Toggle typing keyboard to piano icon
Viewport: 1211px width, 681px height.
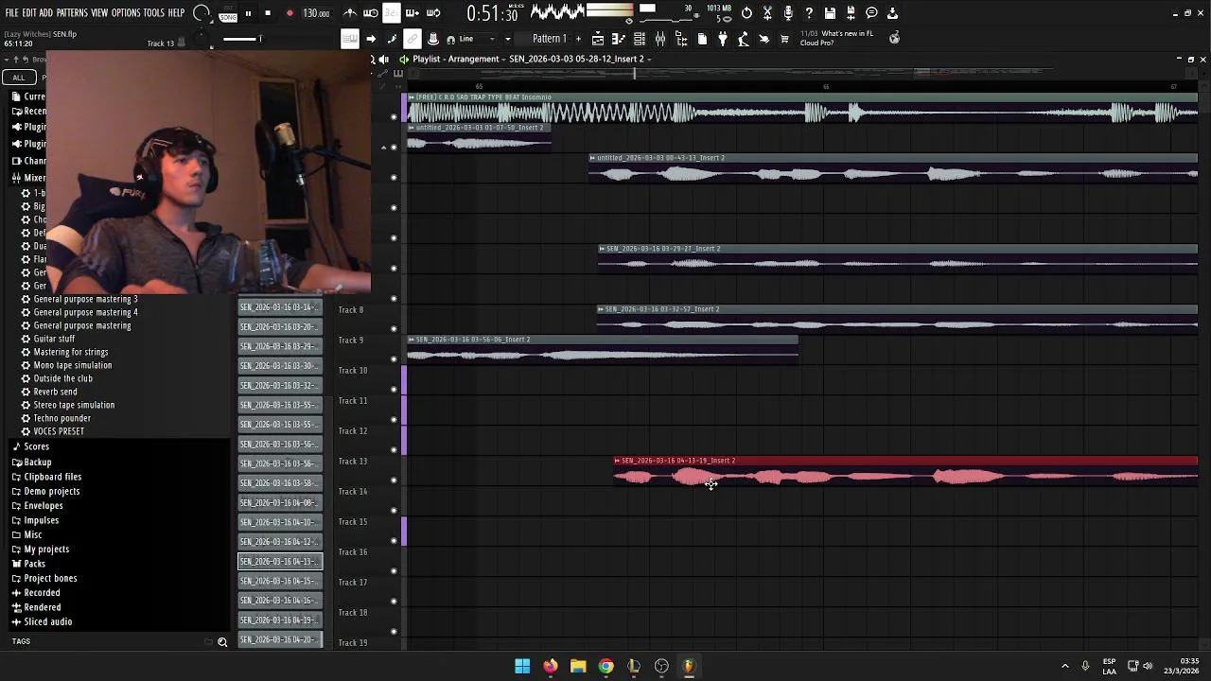[x=349, y=39]
